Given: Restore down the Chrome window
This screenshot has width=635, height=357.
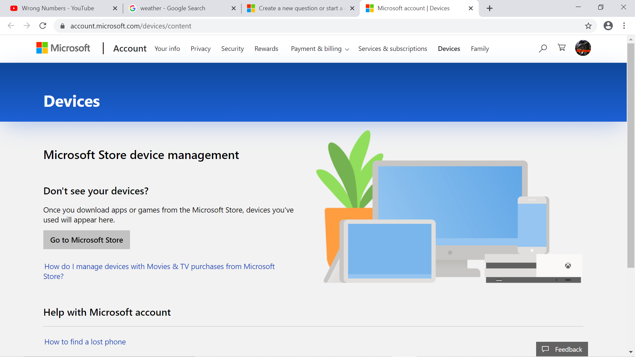Looking at the screenshot, I should [601, 7].
